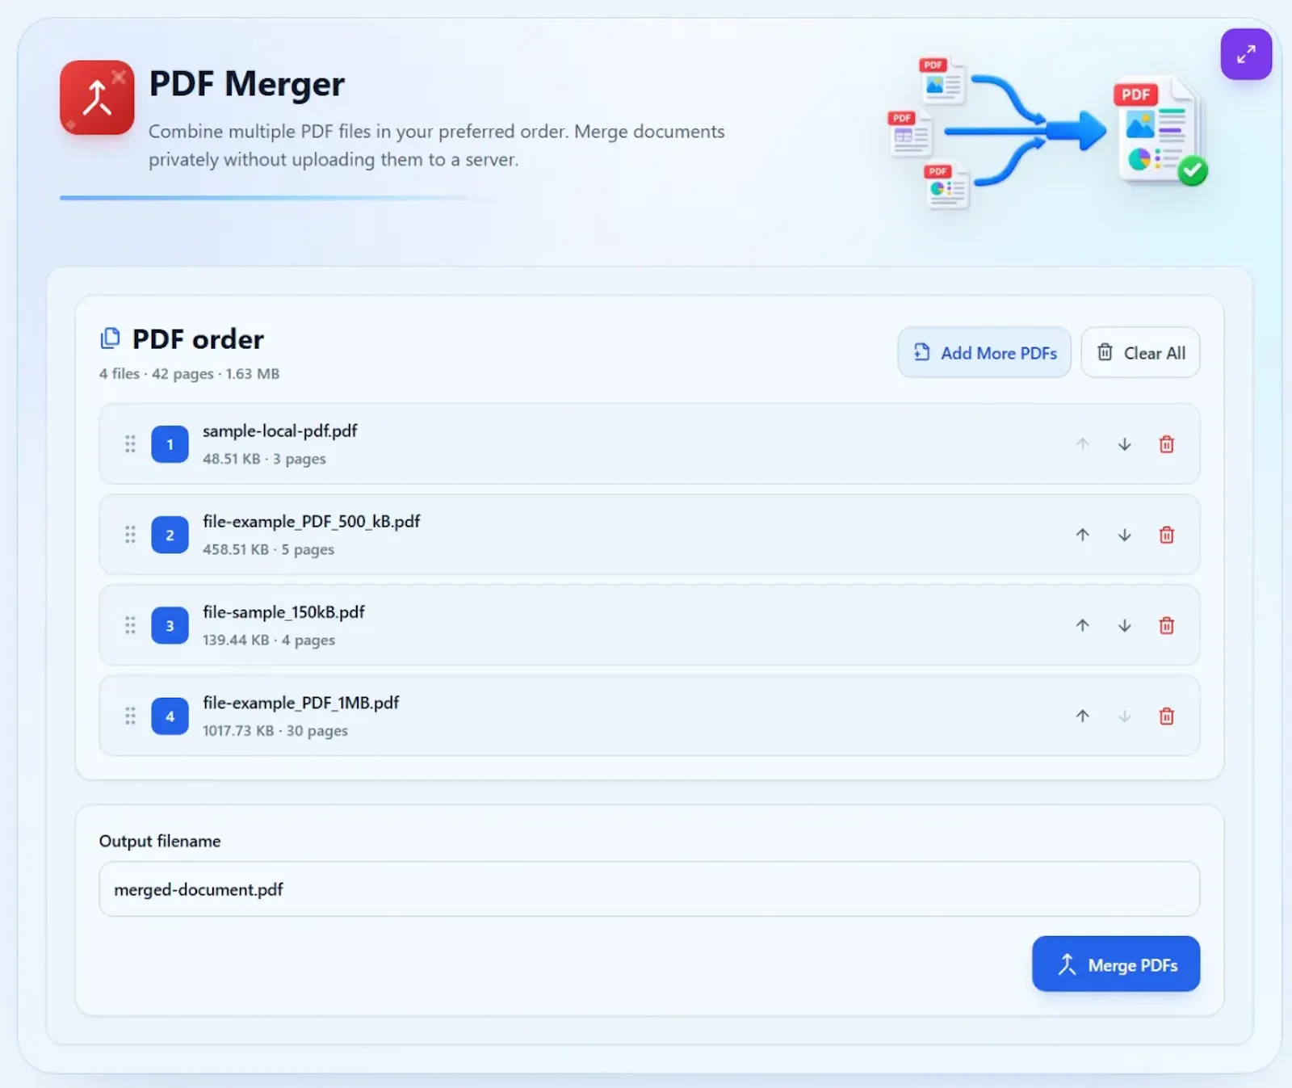
Task: Click drag handle for file-sample_150kB.pdf
Action: tap(130, 625)
